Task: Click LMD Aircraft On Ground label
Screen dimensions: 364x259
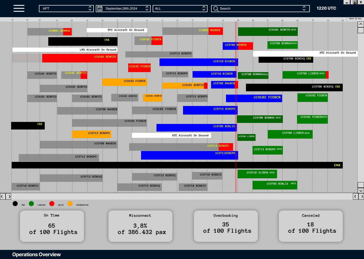Action: point(65,50)
